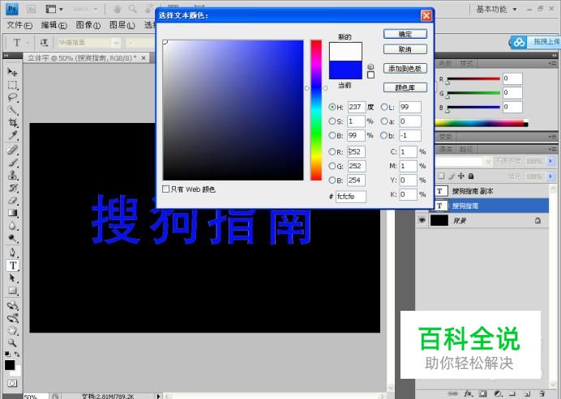The height and width of the screenshot is (399, 561).
Task: Open the Color panel options menu
Action: tap(552, 64)
